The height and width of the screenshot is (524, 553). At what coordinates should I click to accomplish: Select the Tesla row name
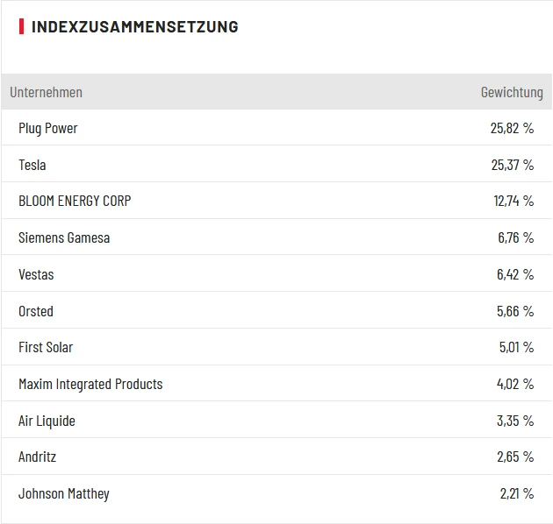point(32,165)
